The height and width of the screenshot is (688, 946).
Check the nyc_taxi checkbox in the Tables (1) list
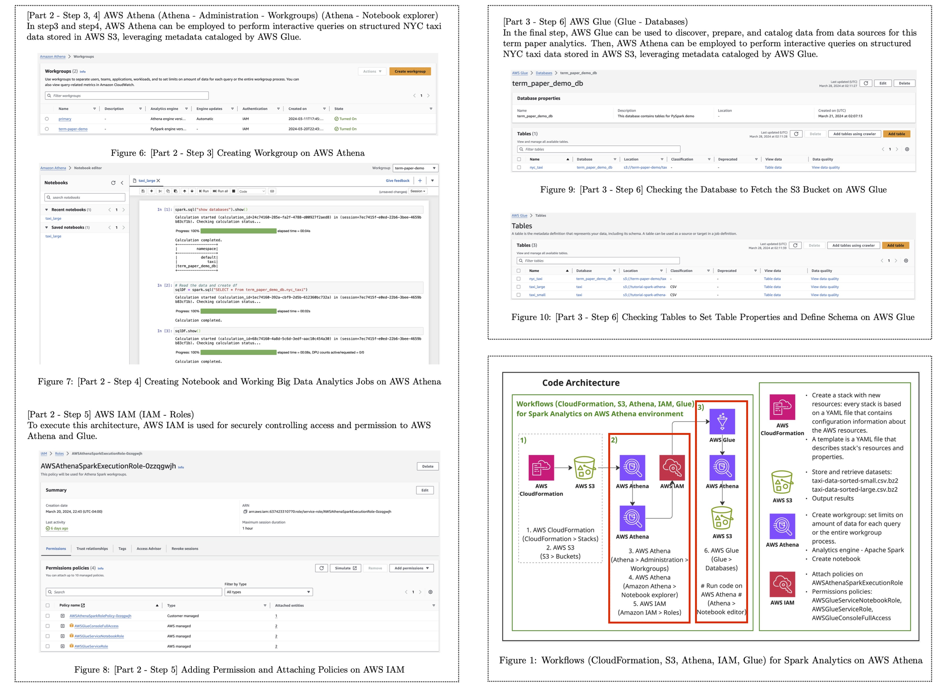(x=519, y=167)
